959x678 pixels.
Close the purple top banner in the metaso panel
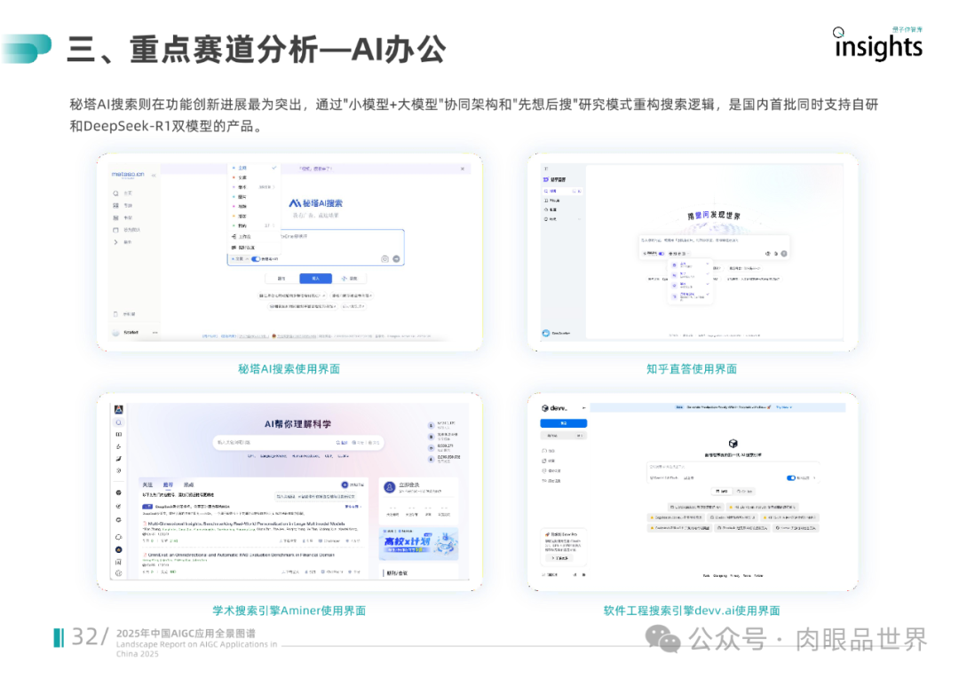coord(463,169)
